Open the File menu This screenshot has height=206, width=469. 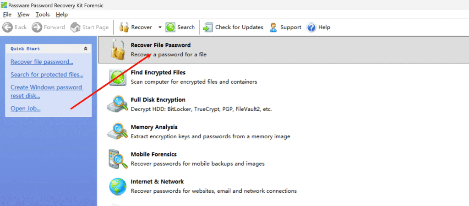7,14
